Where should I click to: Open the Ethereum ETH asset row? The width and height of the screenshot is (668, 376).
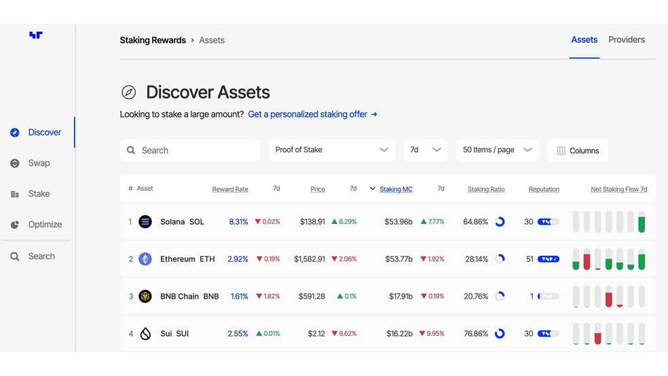(388, 259)
